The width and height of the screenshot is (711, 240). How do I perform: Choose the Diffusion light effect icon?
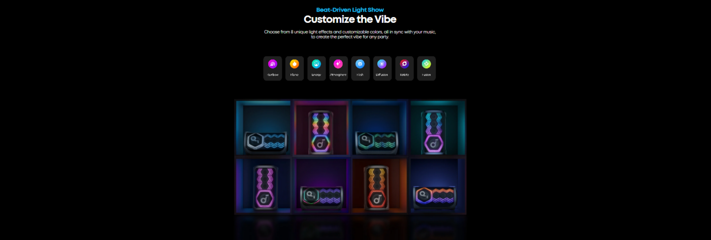(x=382, y=64)
